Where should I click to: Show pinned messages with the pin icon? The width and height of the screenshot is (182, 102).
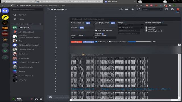click(133, 9)
